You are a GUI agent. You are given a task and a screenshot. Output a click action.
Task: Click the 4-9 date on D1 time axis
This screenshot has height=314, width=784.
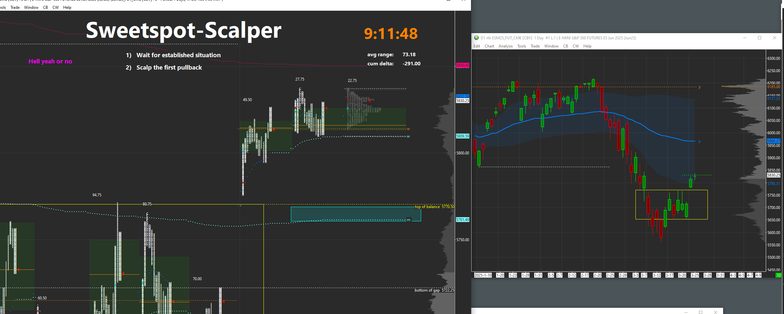(x=759, y=275)
